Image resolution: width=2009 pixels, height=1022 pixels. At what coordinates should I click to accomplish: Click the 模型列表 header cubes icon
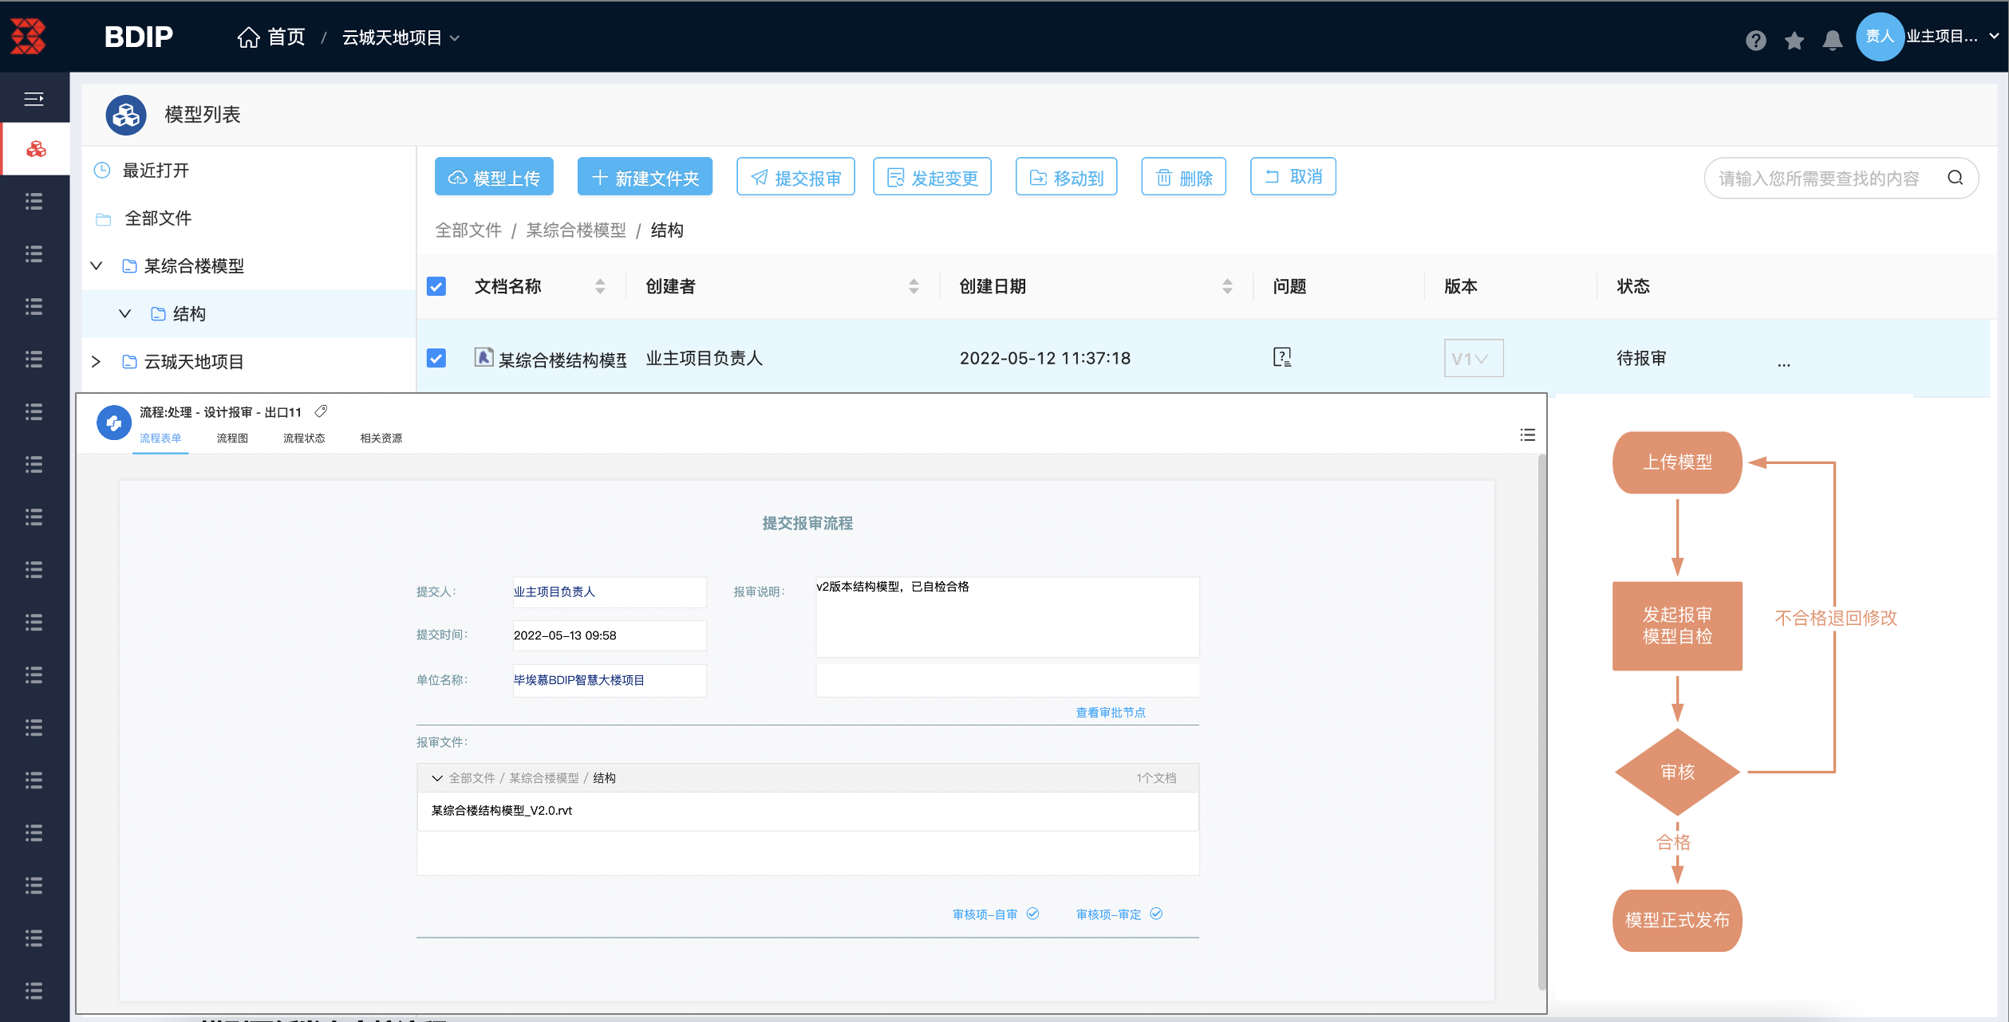tap(126, 115)
